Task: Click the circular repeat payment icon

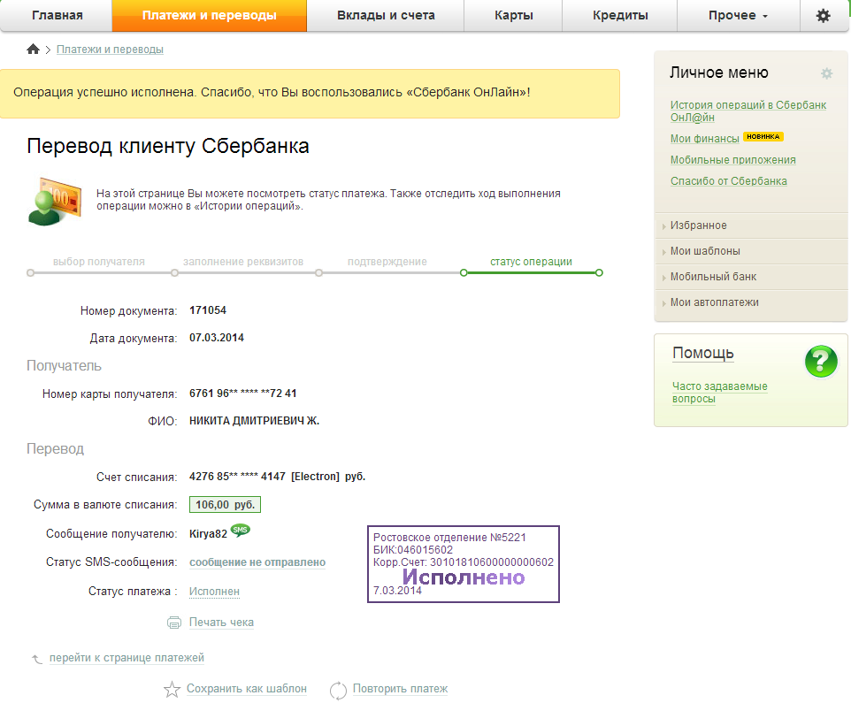Action: point(338,690)
